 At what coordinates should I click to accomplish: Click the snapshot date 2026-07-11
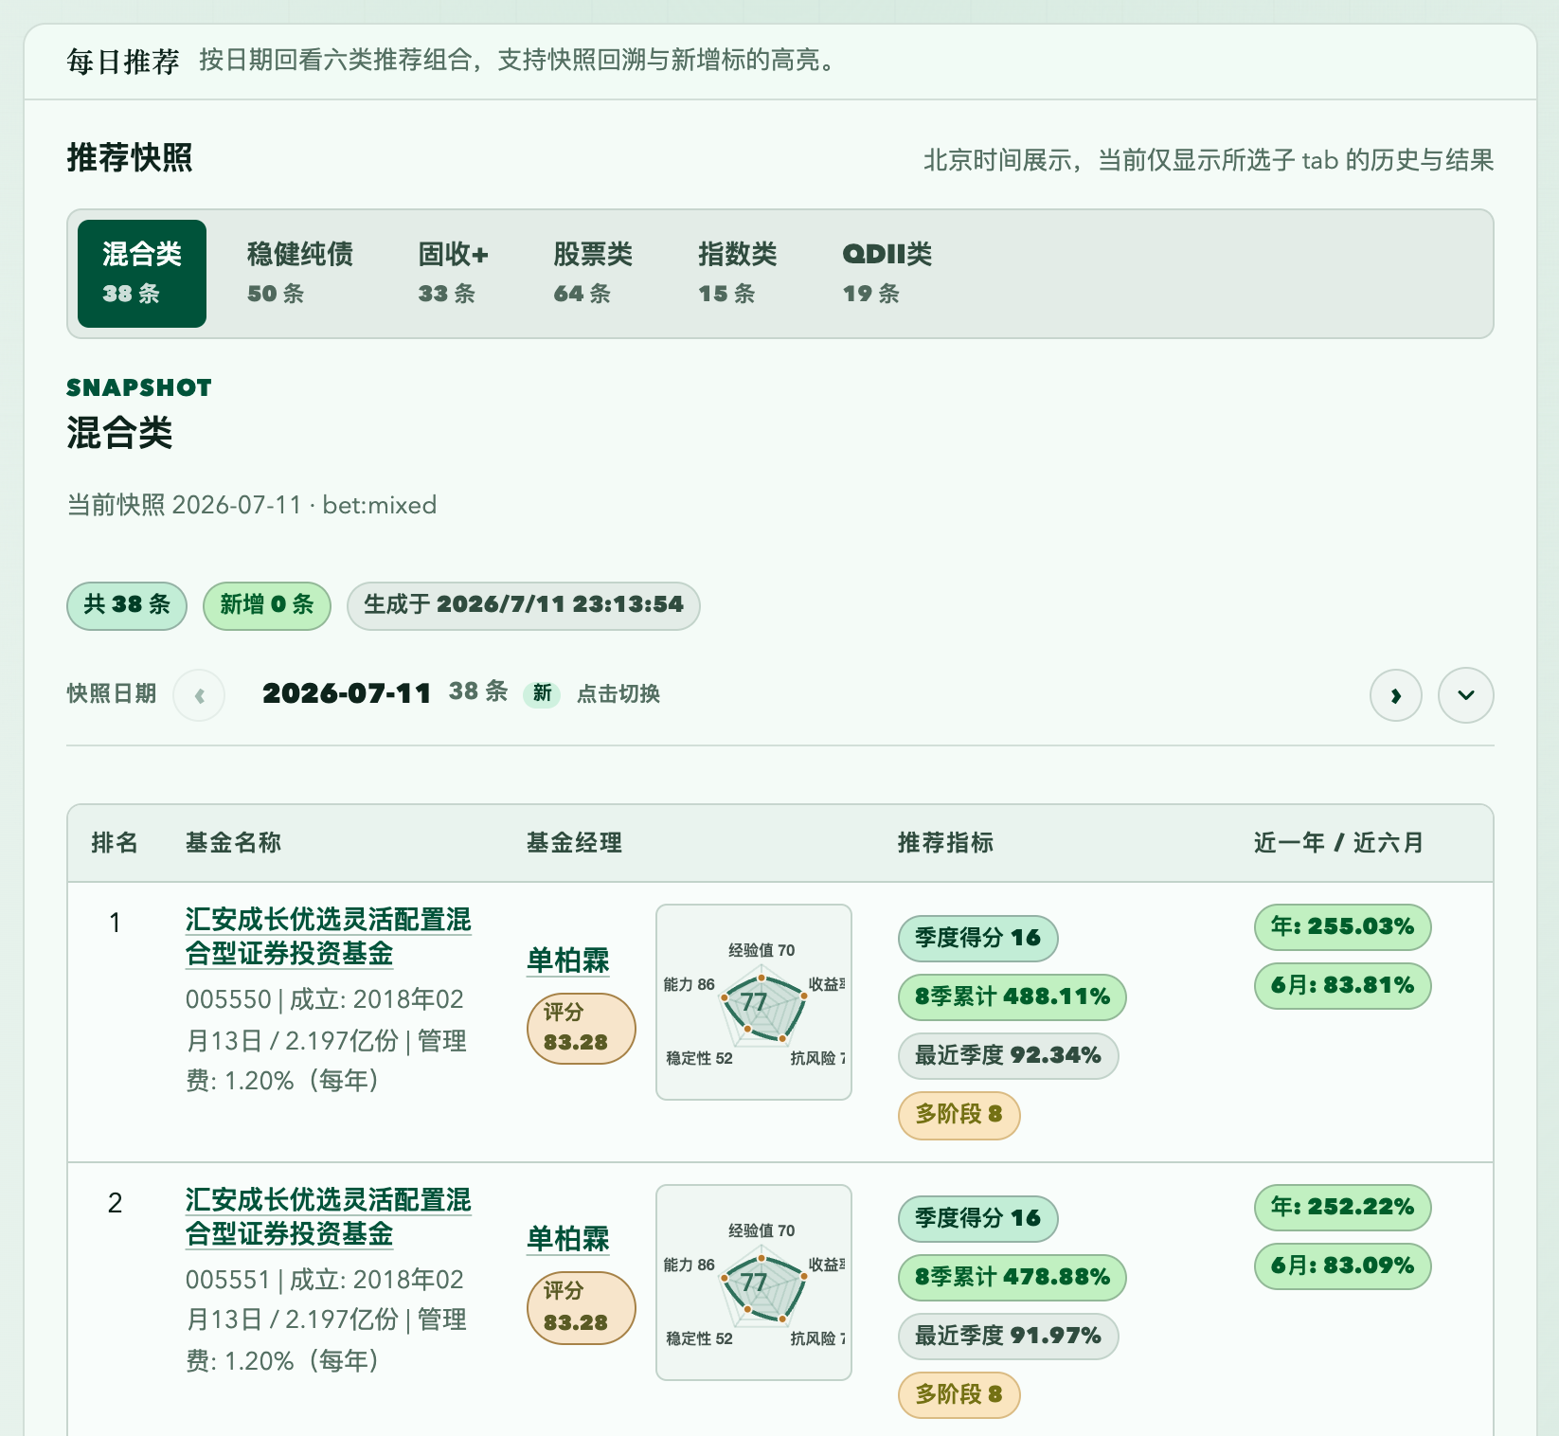pyautogui.click(x=347, y=693)
